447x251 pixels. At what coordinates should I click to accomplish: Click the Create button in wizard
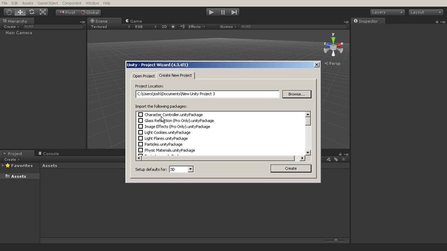click(x=291, y=169)
